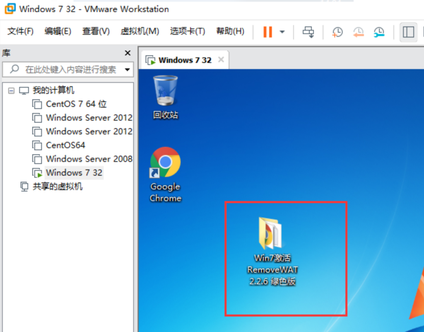Expand the library search dropdown arrow

[127, 70]
